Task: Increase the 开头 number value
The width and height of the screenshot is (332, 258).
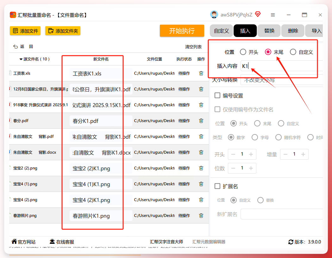Action: (251, 154)
